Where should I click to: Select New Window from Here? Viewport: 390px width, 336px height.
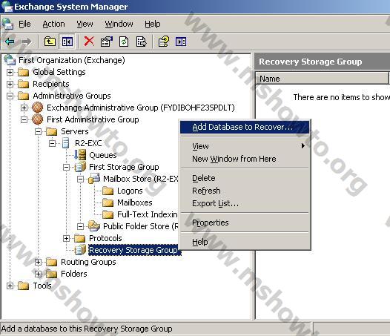tap(245, 159)
